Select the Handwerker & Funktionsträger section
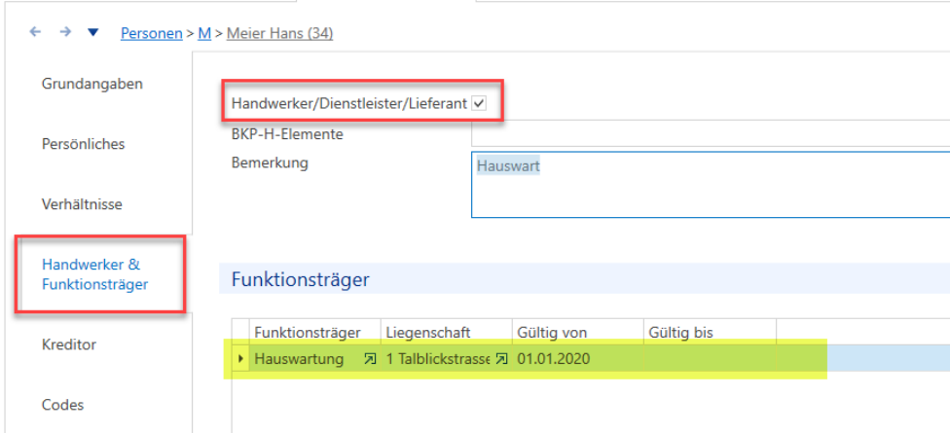The image size is (950, 433). 95,274
